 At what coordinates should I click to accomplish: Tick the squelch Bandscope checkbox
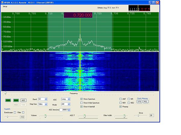point(15,112)
